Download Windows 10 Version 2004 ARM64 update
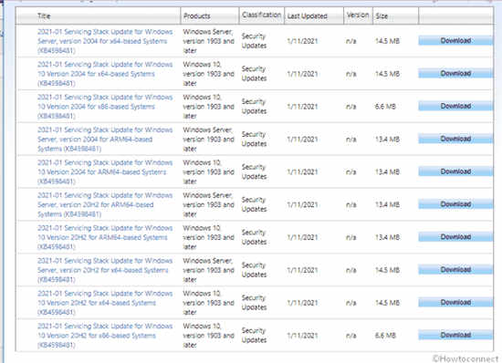 click(455, 171)
